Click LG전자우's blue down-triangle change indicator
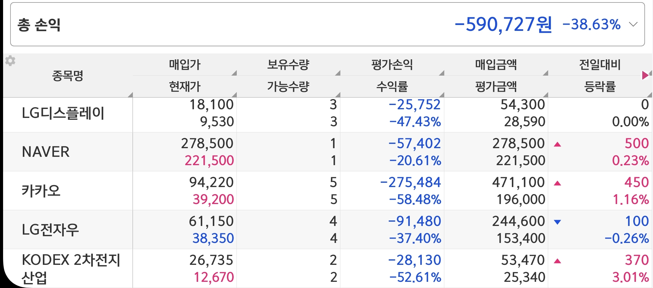The height and width of the screenshot is (288, 653). click(557, 222)
